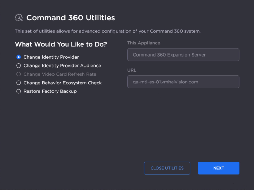Click the Change Behavior Ecosystem Check label
This screenshot has height=190, width=254.
(62, 83)
